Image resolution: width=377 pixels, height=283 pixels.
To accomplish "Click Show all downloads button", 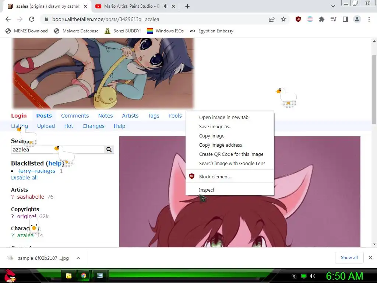I will click(x=349, y=258).
